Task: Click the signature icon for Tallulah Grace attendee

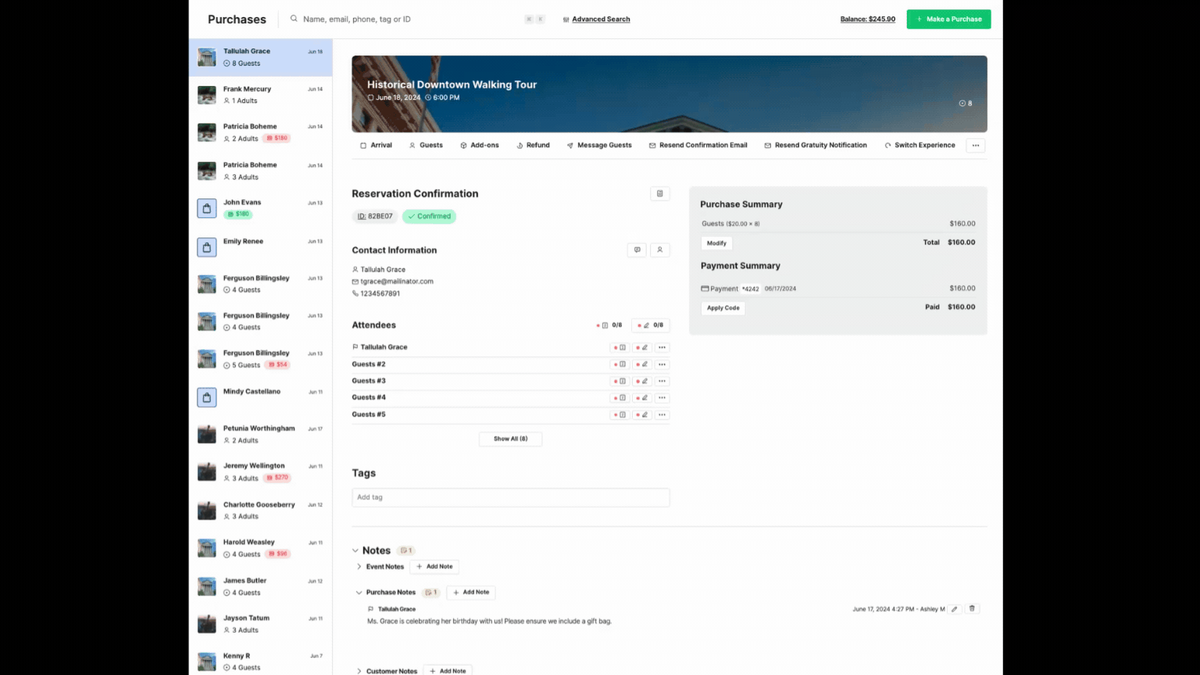Action: click(x=642, y=348)
